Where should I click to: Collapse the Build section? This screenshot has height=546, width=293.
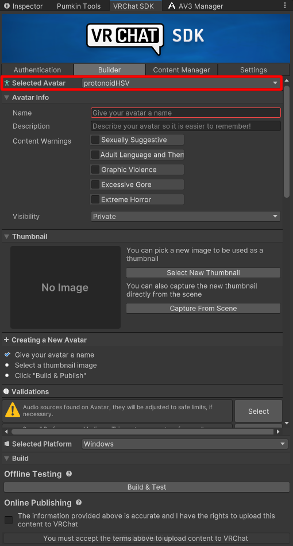[x=6, y=458]
